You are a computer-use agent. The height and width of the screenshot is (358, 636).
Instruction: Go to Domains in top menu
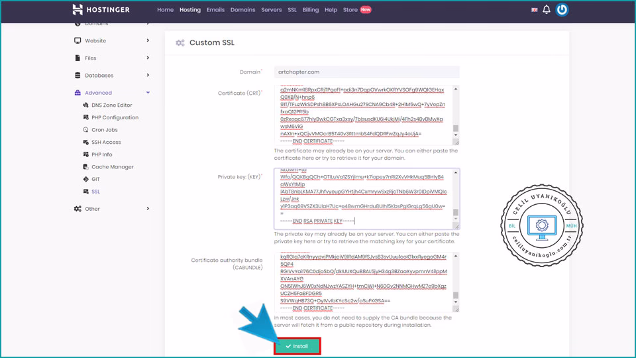242,10
